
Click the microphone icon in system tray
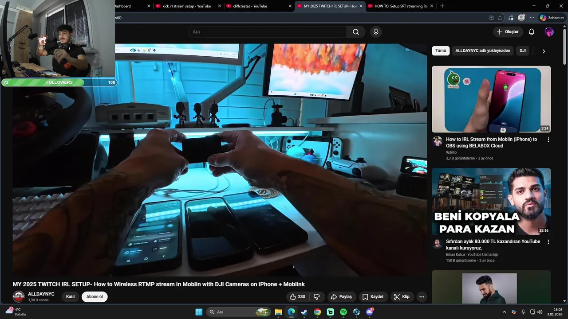[523, 312]
